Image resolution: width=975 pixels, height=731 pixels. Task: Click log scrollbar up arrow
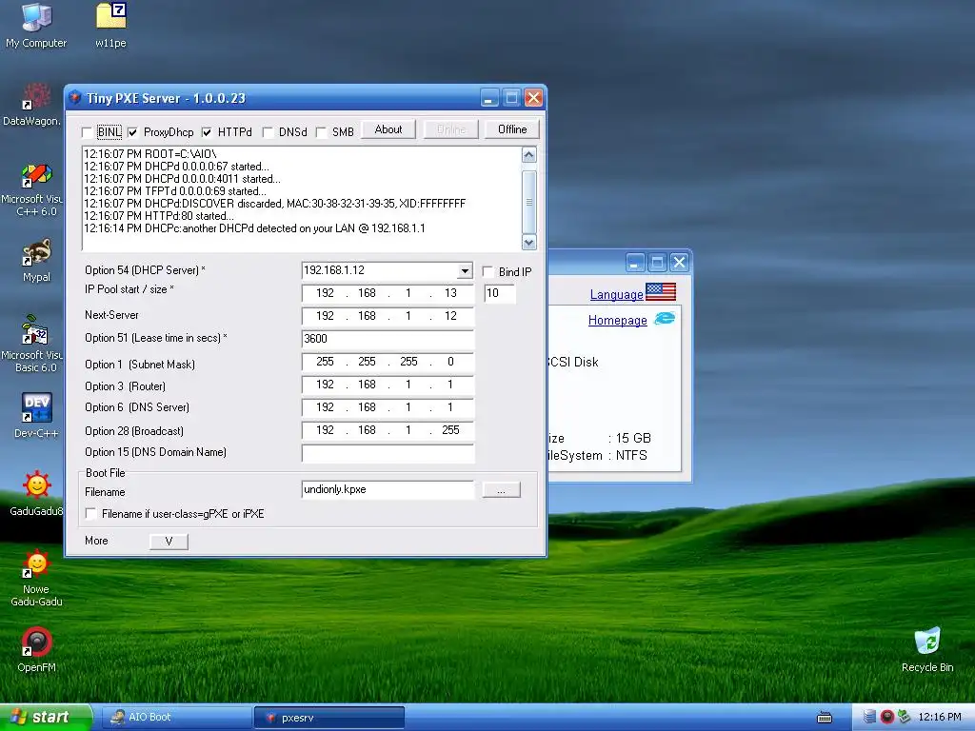click(x=528, y=155)
